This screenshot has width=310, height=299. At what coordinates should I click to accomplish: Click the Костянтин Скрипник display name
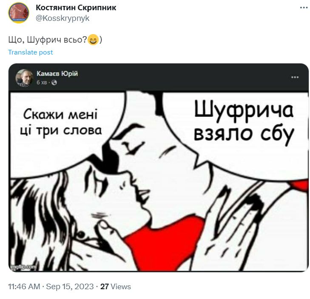point(76,8)
